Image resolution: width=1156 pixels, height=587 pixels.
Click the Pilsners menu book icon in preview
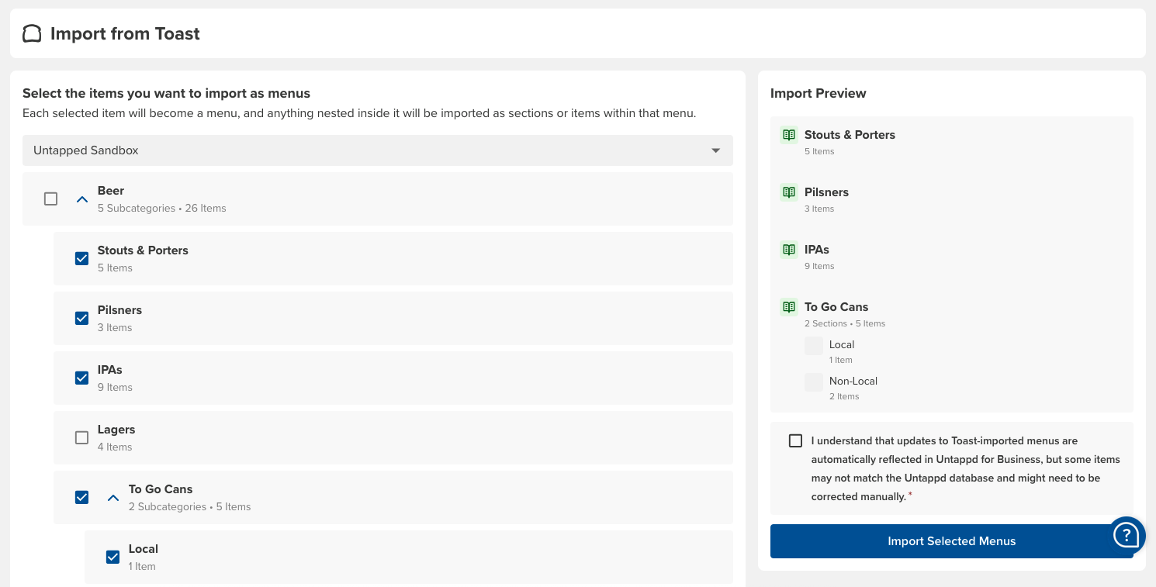coord(789,192)
